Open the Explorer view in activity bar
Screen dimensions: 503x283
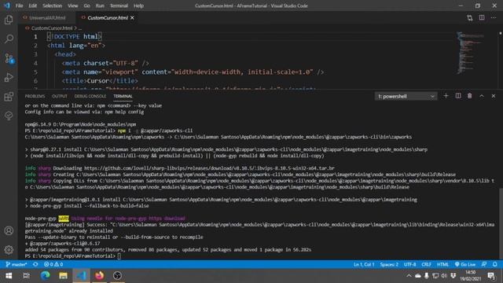click(9, 20)
